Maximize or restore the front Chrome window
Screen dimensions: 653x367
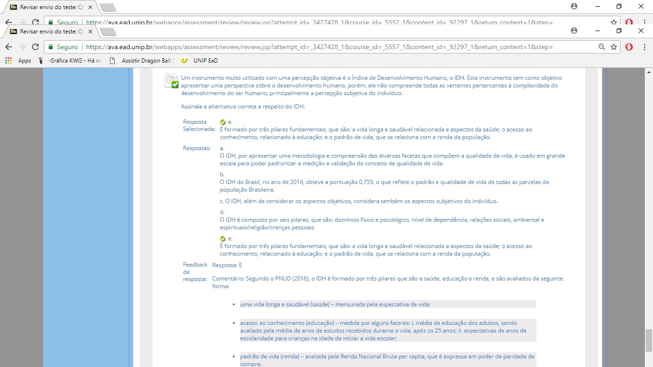click(619, 31)
